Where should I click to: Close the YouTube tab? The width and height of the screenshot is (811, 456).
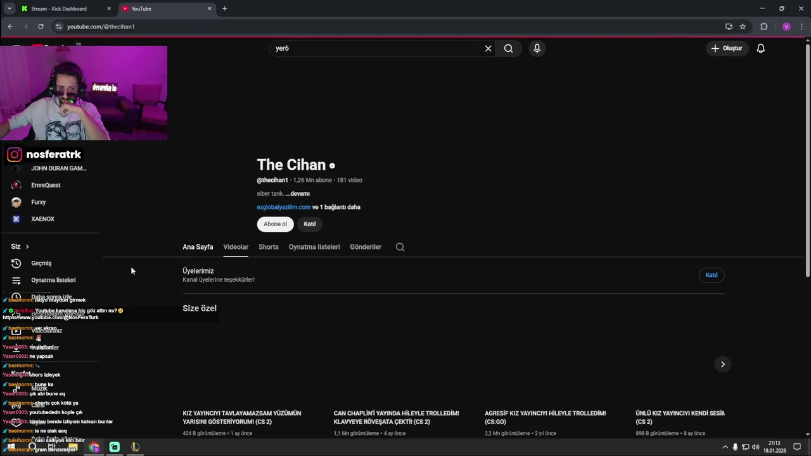tap(210, 8)
